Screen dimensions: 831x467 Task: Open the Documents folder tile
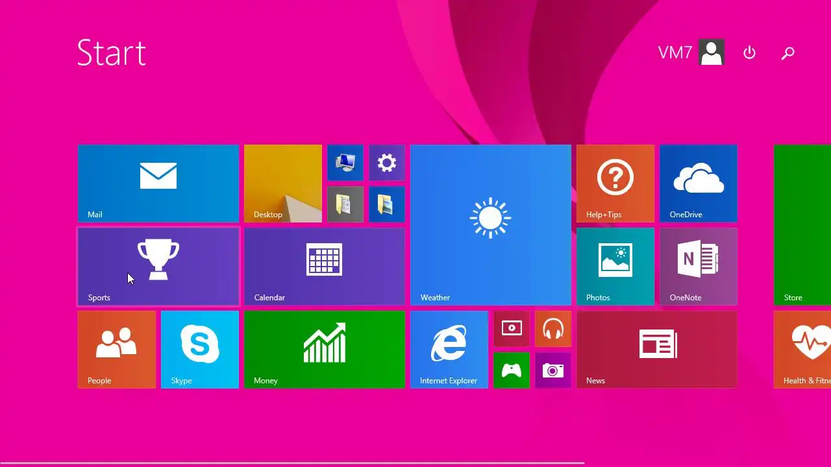pyautogui.click(x=345, y=204)
